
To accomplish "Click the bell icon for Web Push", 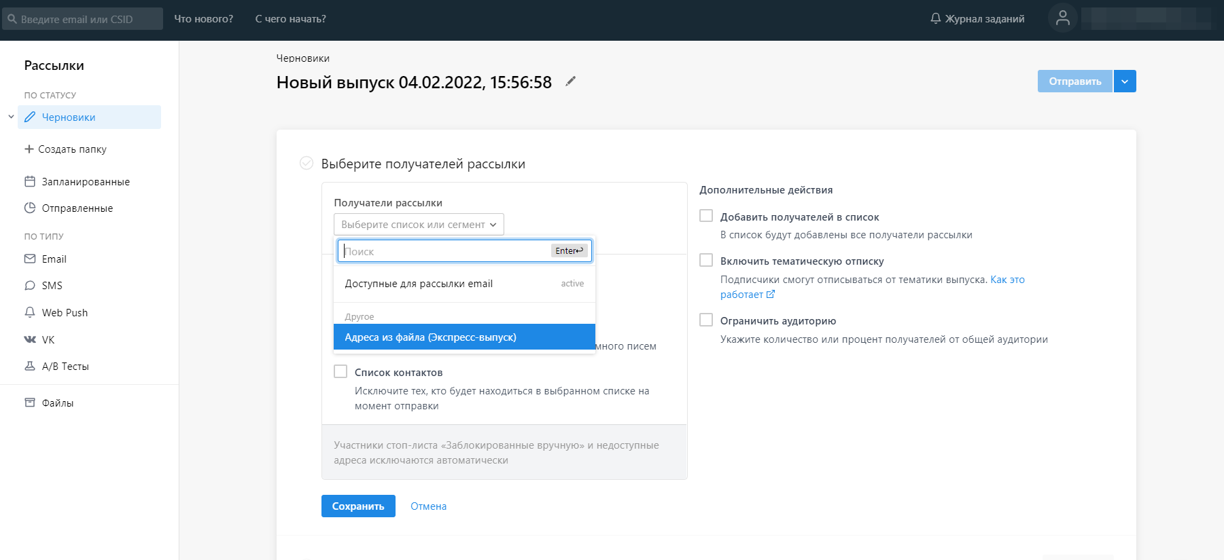I will tap(30, 312).
